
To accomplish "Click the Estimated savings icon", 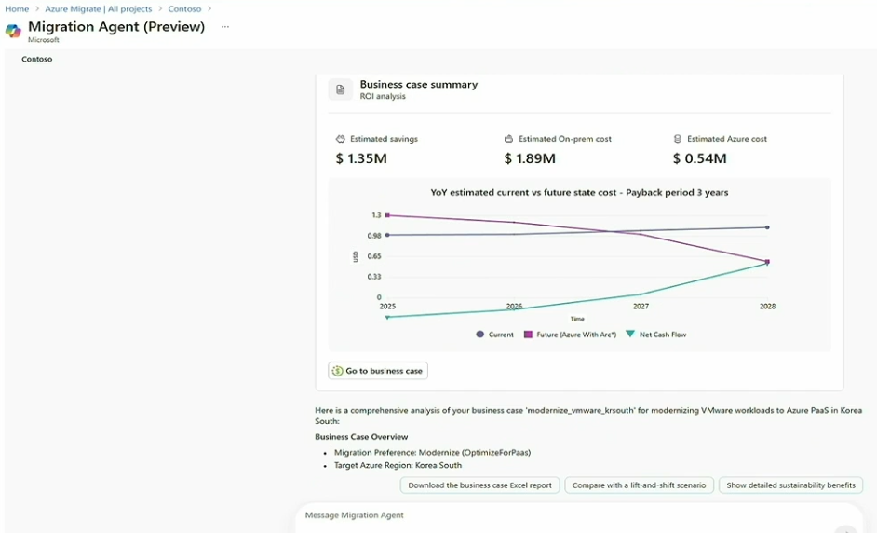I will 341,139.
